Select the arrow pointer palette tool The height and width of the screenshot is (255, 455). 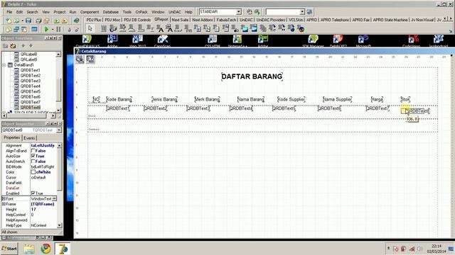pos(90,28)
